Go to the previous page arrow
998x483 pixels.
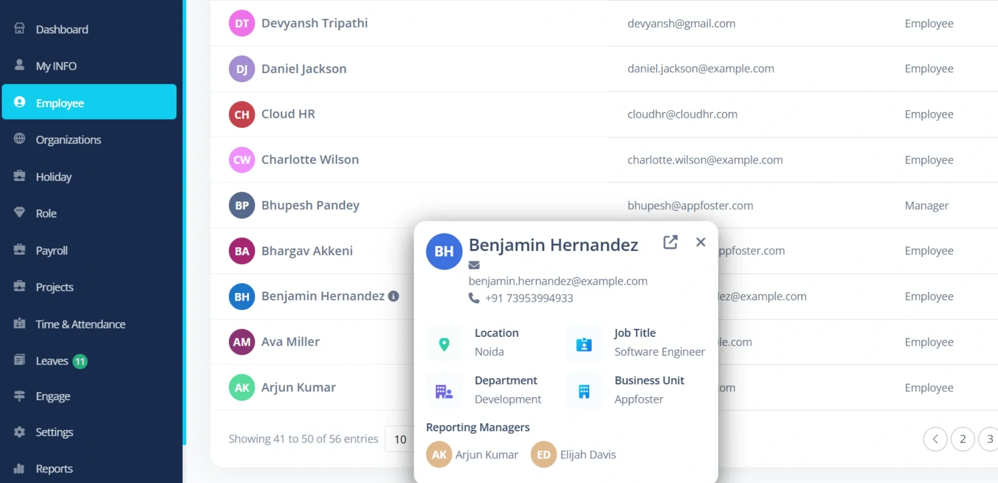(935, 439)
